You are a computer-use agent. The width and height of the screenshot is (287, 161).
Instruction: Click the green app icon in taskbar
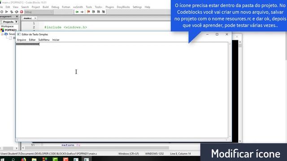click(55, 160)
